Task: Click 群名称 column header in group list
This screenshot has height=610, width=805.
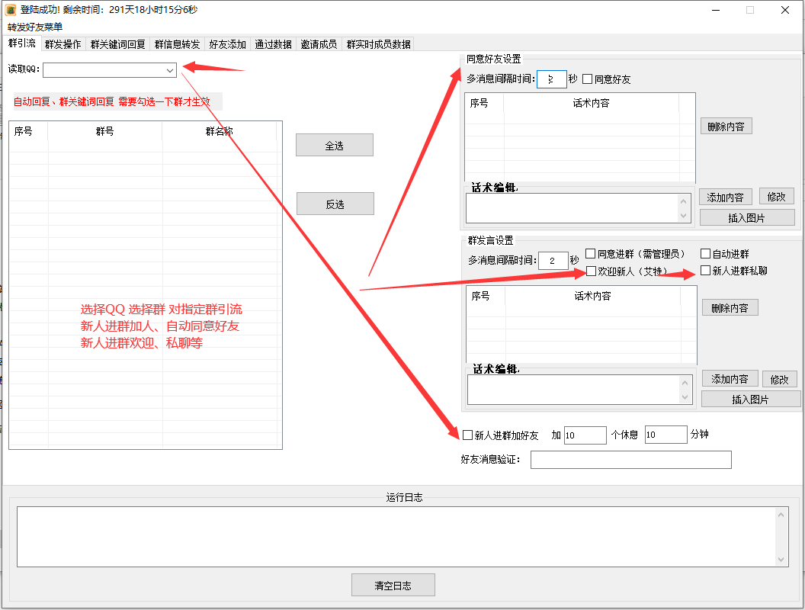Action: pos(220,131)
